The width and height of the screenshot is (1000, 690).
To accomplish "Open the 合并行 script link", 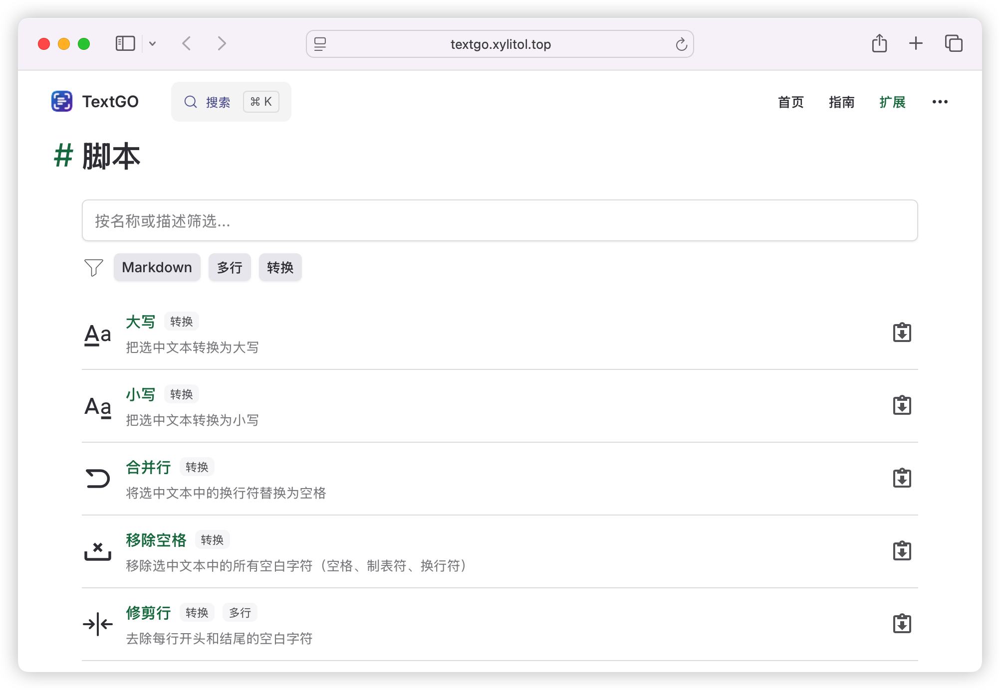I will 148,467.
